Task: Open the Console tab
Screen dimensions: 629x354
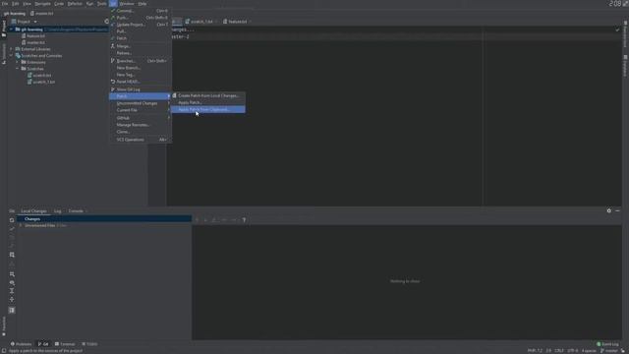Action: click(x=76, y=211)
